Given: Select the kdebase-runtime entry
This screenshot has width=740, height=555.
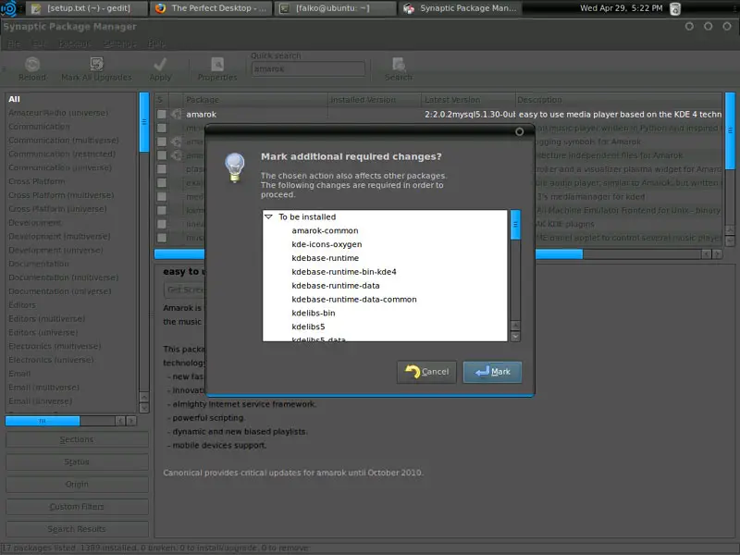Looking at the screenshot, I should [326, 258].
